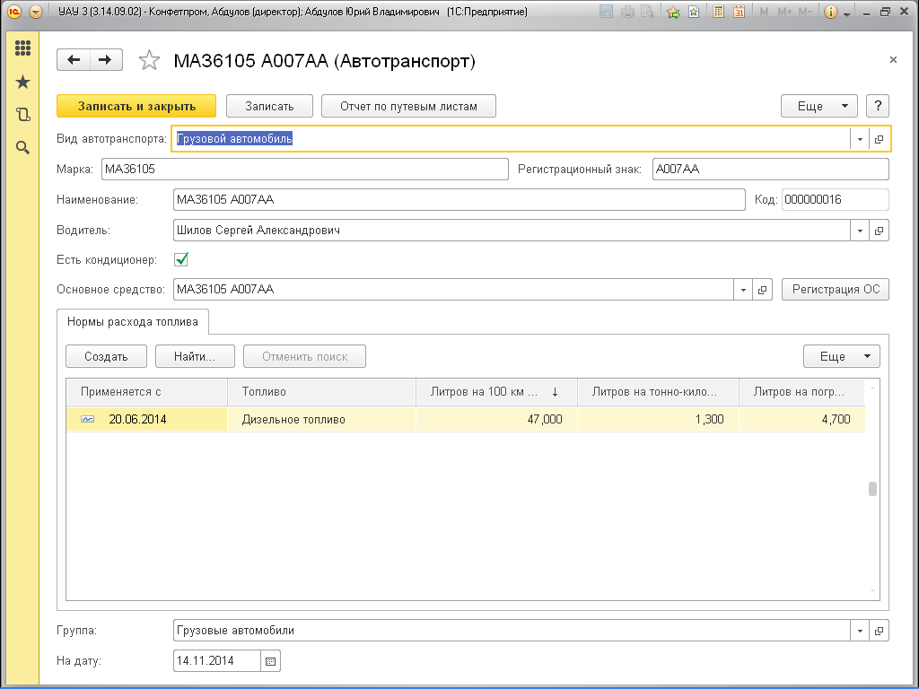Open Отчет по путевым листам
919x689 pixels.
click(x=408, y=106)
